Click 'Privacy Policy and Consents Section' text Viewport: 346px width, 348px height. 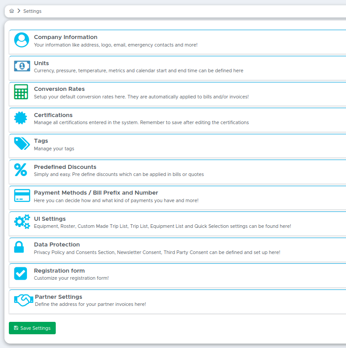pos(157,253)
